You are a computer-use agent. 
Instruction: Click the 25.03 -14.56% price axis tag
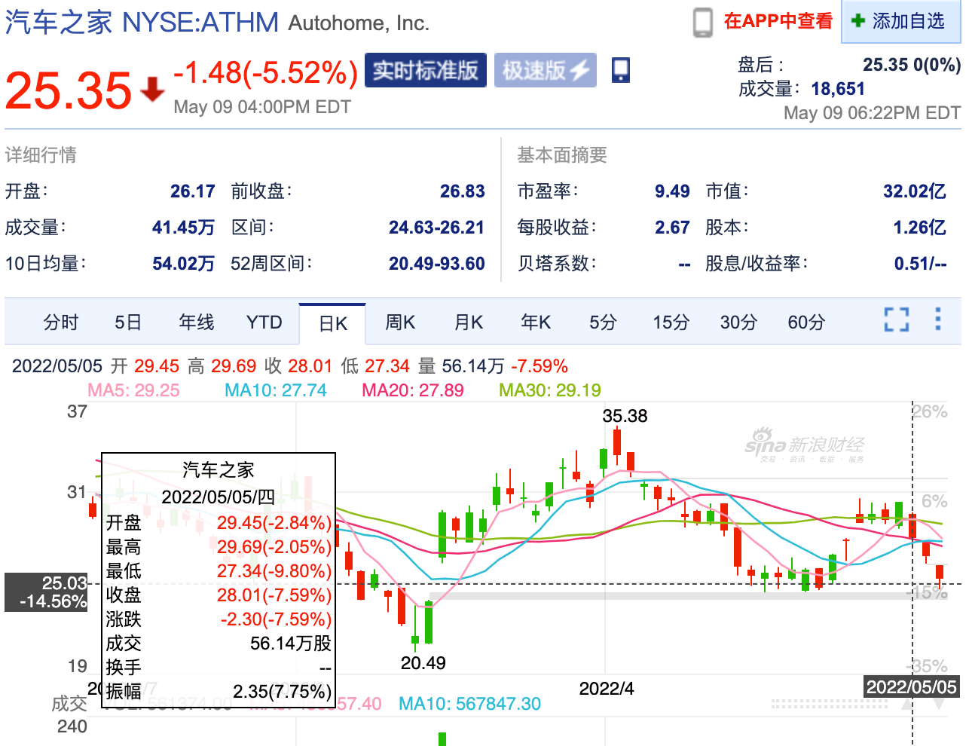tap(47, 592)
